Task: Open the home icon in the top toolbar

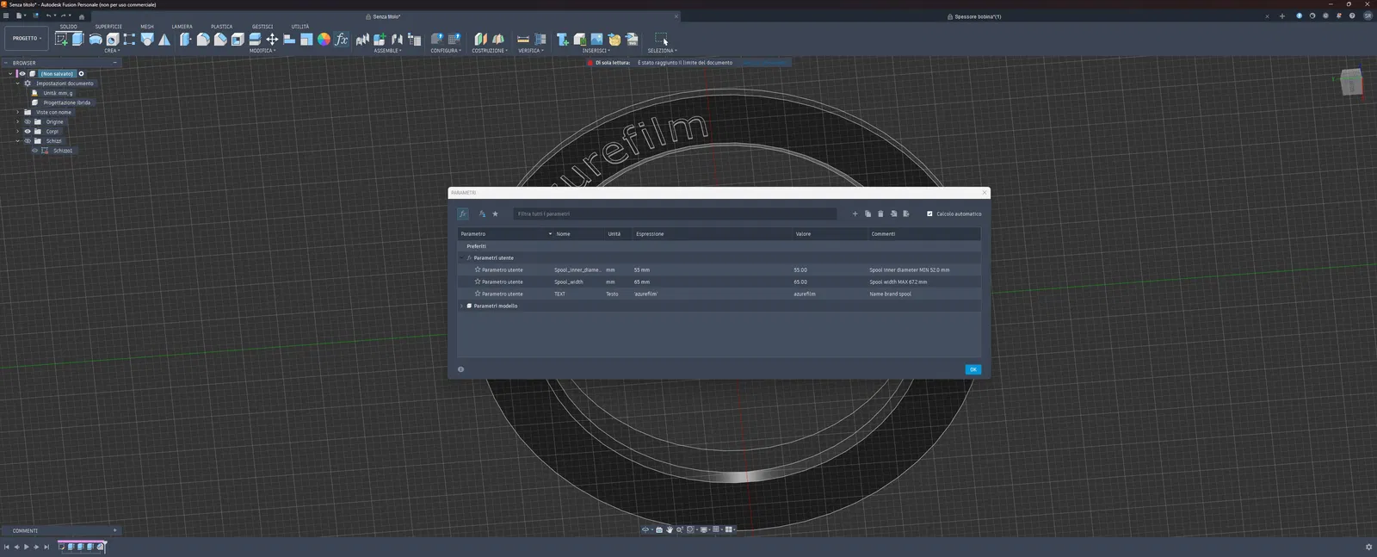Action: click(82, 16)
